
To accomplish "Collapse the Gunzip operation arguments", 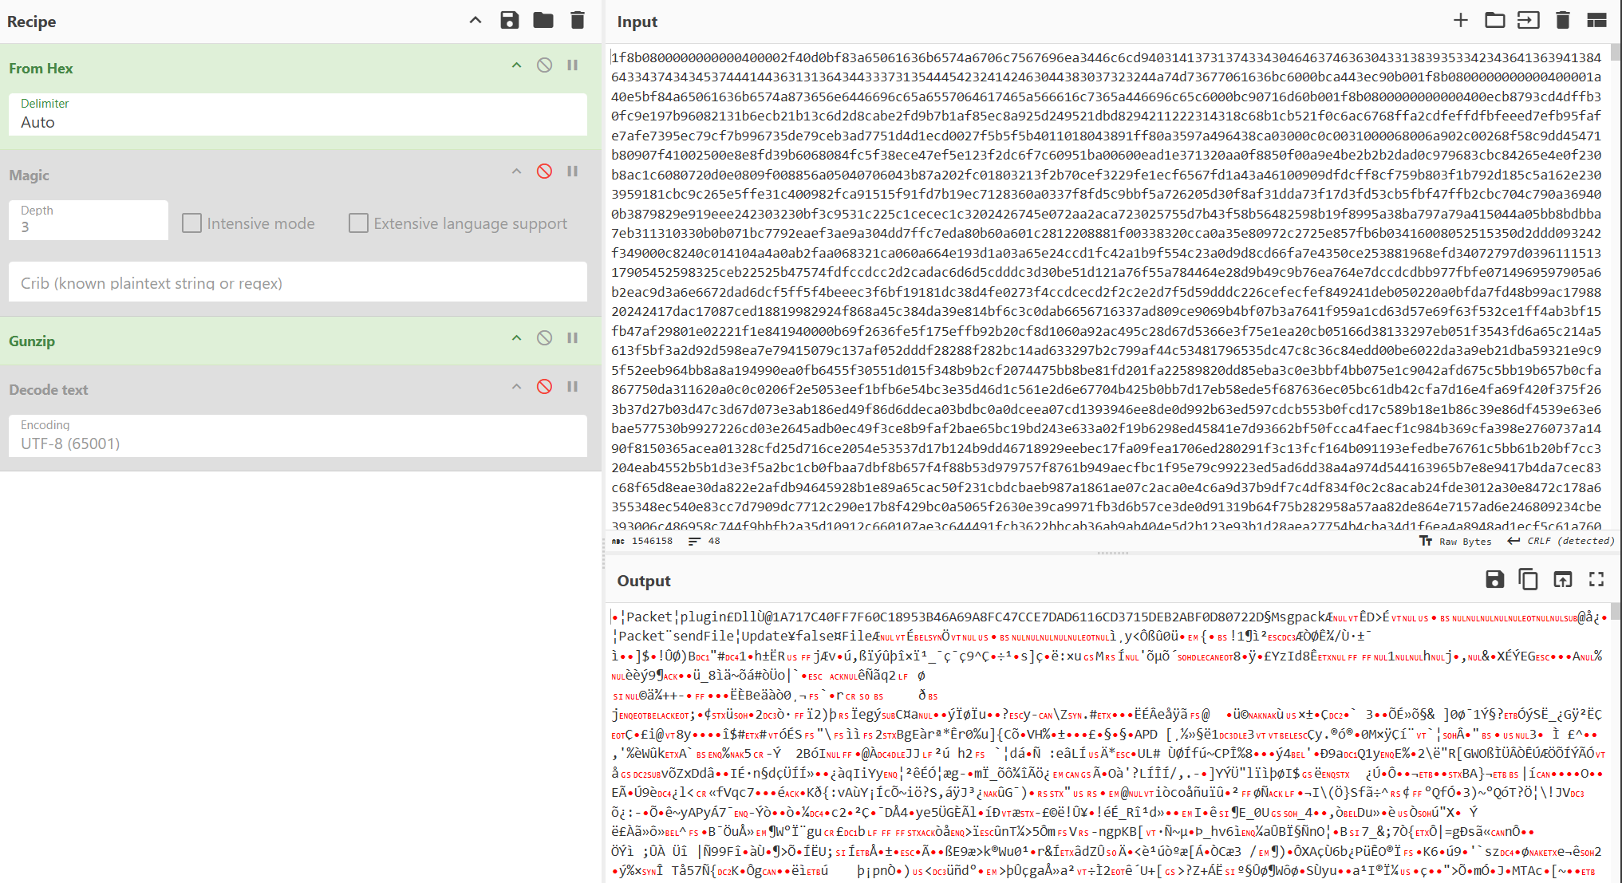I will click(516, 338).
